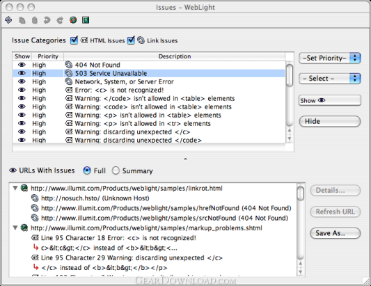371x286 pixels.
Task: Click the Save As.. button
Action: (x=335, y=233)
